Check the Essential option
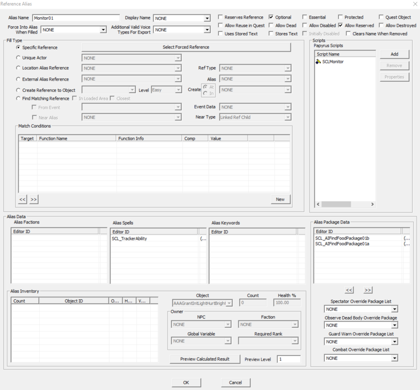The image size is (420, 390). click(x=305, y=17)
